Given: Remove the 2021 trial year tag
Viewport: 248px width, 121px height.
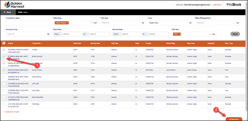Looking at the screenshot, I should 179,34.
